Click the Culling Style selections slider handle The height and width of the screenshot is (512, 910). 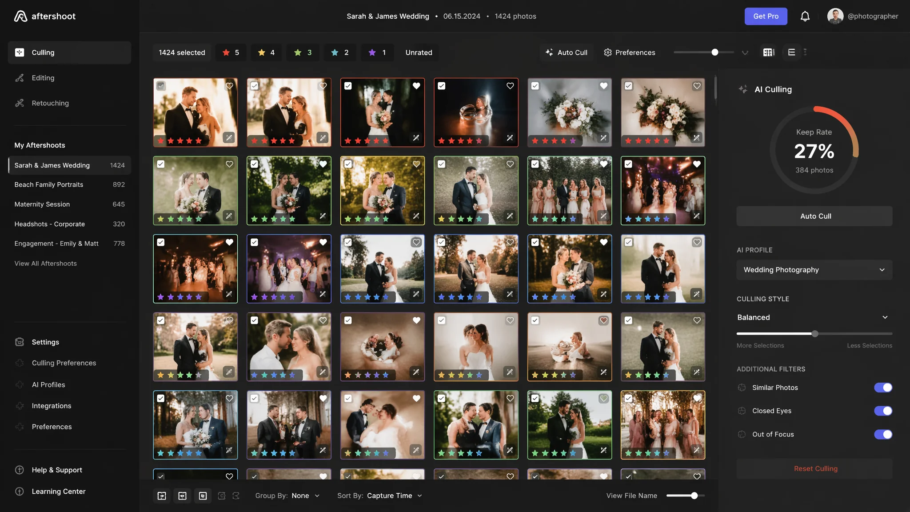click(814, 333)
